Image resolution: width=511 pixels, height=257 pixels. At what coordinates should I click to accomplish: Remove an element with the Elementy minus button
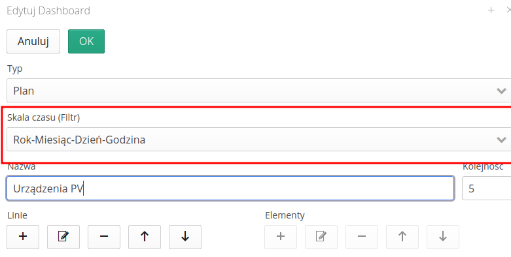362,237
